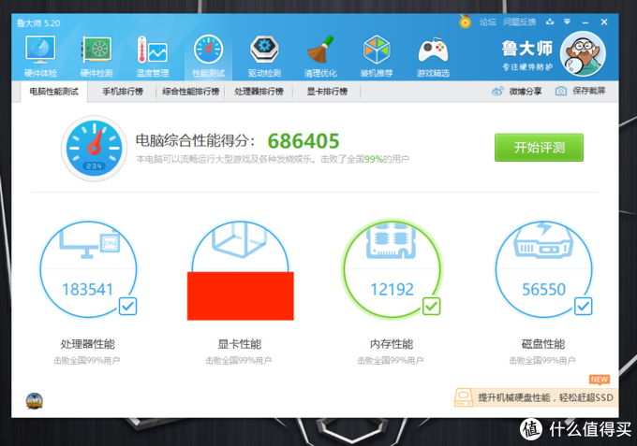Click the 保存截屏 save screenshot text
Image resolution: width=637 pixels, height=446 pixels.
pos(588,92)
